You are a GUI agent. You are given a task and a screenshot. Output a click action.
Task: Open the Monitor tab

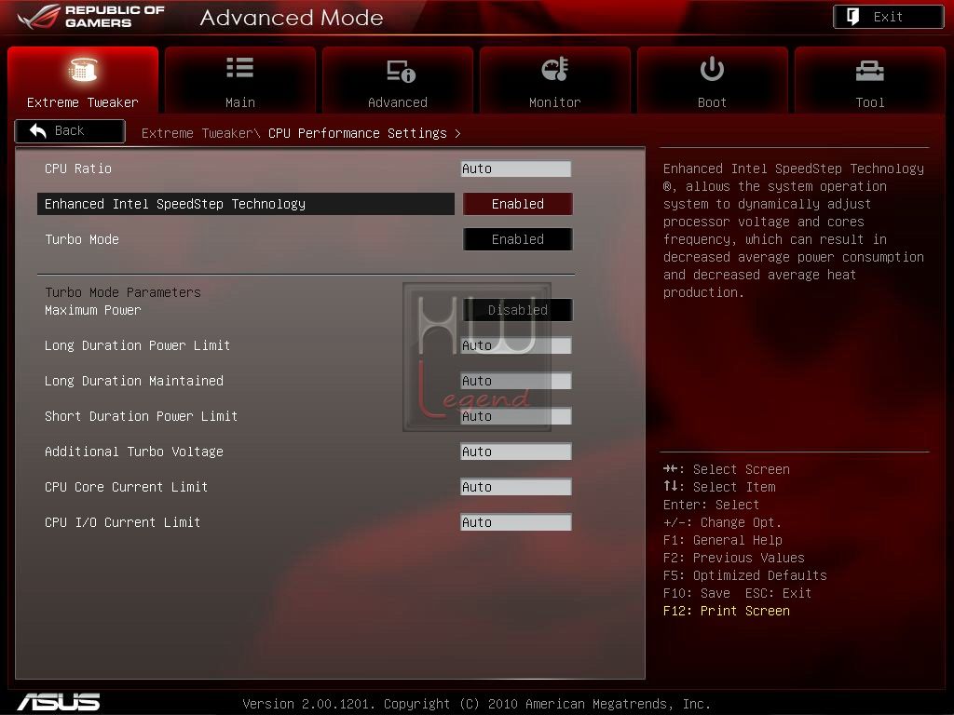(555, 80)
